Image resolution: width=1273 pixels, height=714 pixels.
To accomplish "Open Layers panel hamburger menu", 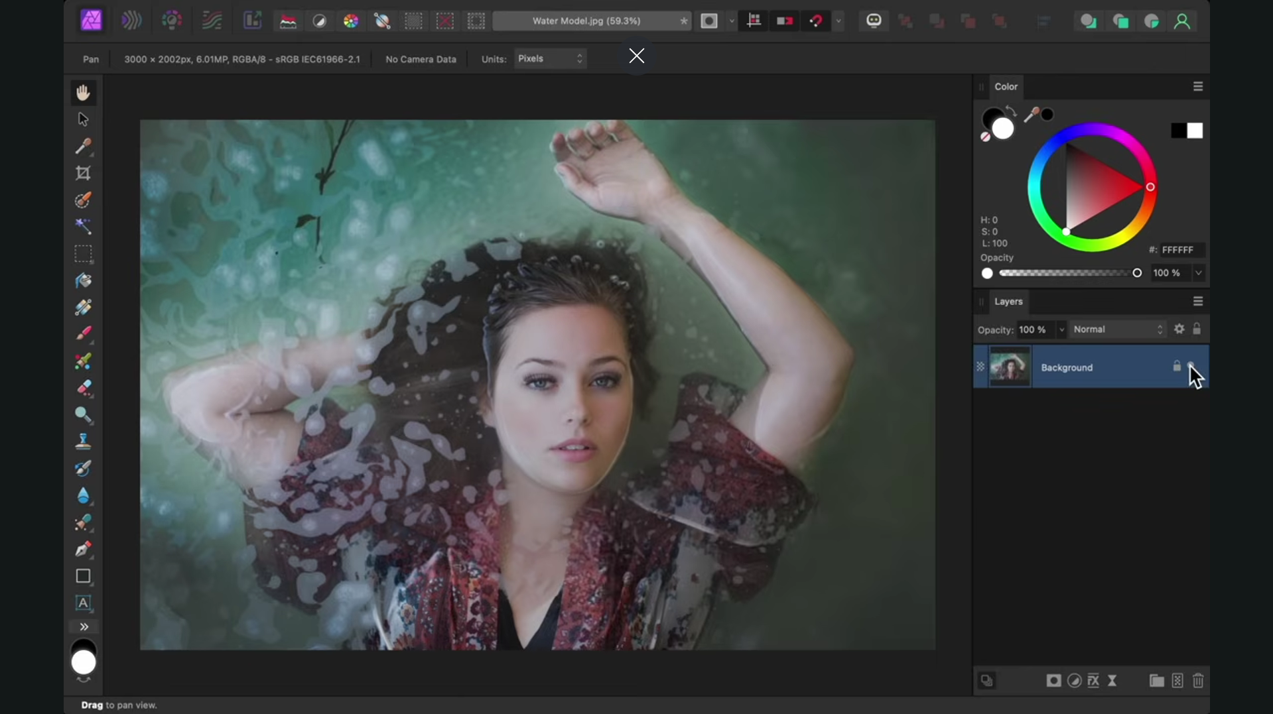I will 1198,302.
